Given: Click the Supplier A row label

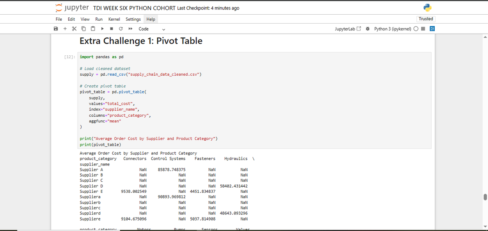Looking at the screenshot, I should (x=91, y=170).
